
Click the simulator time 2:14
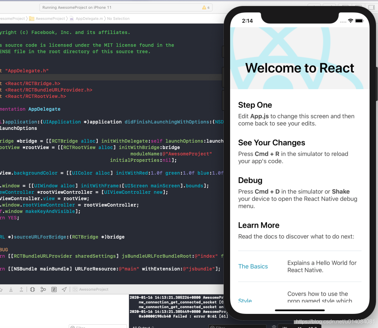pos(247,21)
